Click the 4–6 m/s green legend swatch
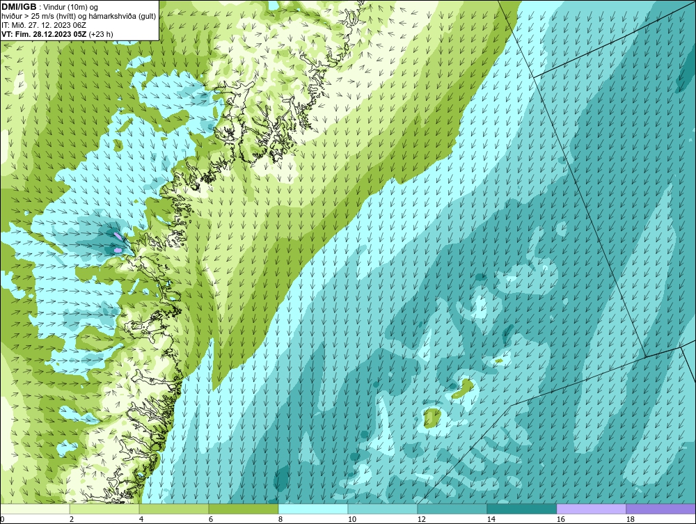 point(174,509)
